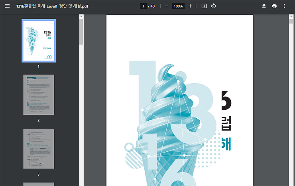The height and width of the screenshot is (186, 295).
Task: Open the three-dot more actions menu
Action: 284,6
